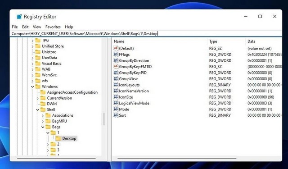
Task: Select the LogicalViewMode value icon
Action: (116, 103)
